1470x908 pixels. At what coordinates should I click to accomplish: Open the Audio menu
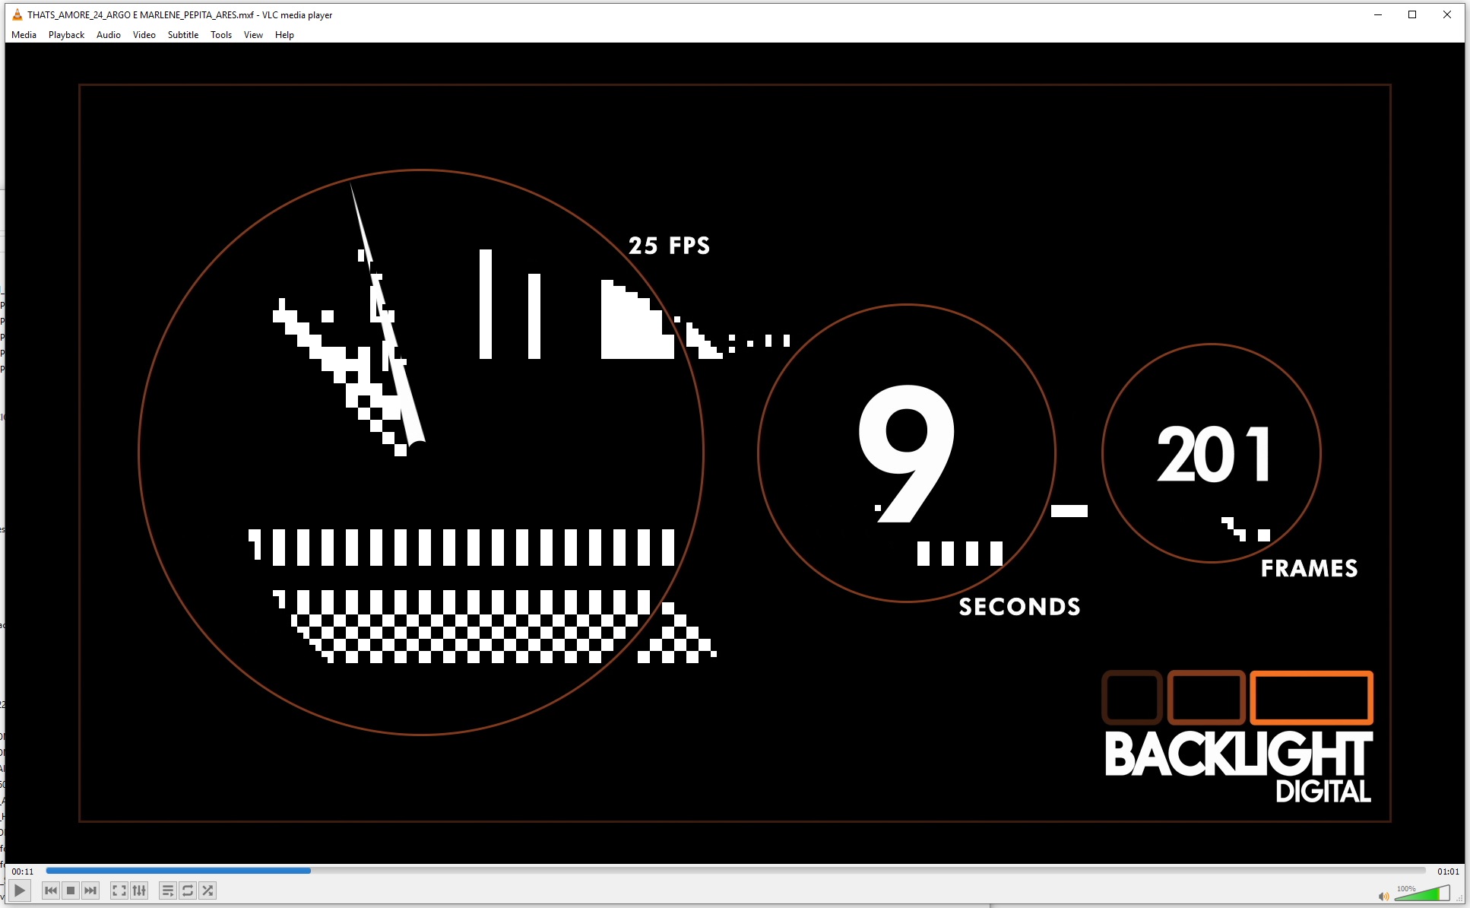tap(109, 35)
